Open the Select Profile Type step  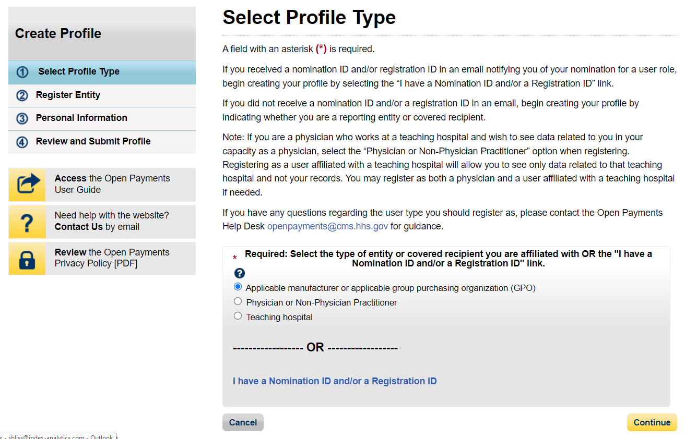79,72
